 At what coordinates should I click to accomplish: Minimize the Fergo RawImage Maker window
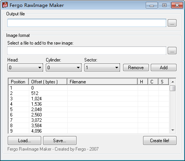[152, 5]
